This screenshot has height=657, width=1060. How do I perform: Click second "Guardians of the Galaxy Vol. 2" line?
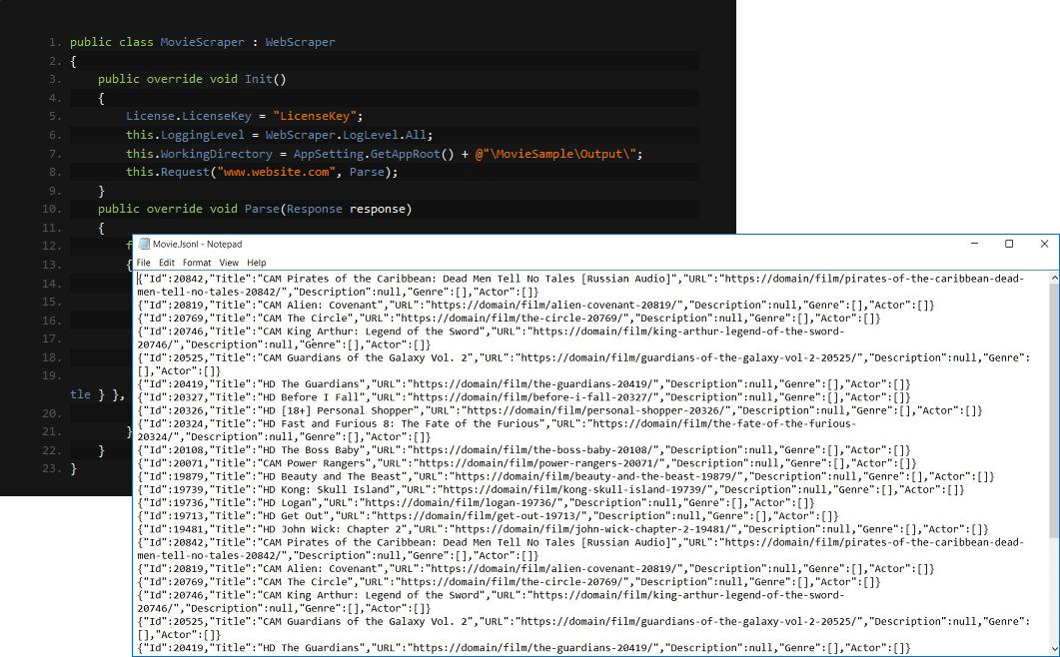pyautogui.click(x=584, y=628)
